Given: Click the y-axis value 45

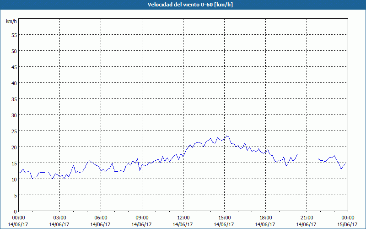Looking at the screenshot, I should click(14, 68).
